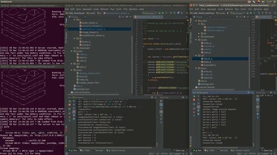
Task: Open VCS menu in PaaS_Server window
Action: [125, 9]
